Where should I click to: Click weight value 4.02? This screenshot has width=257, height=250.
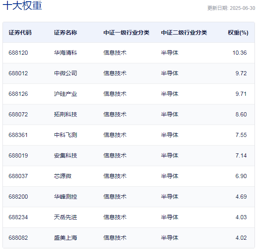point(241,238)
